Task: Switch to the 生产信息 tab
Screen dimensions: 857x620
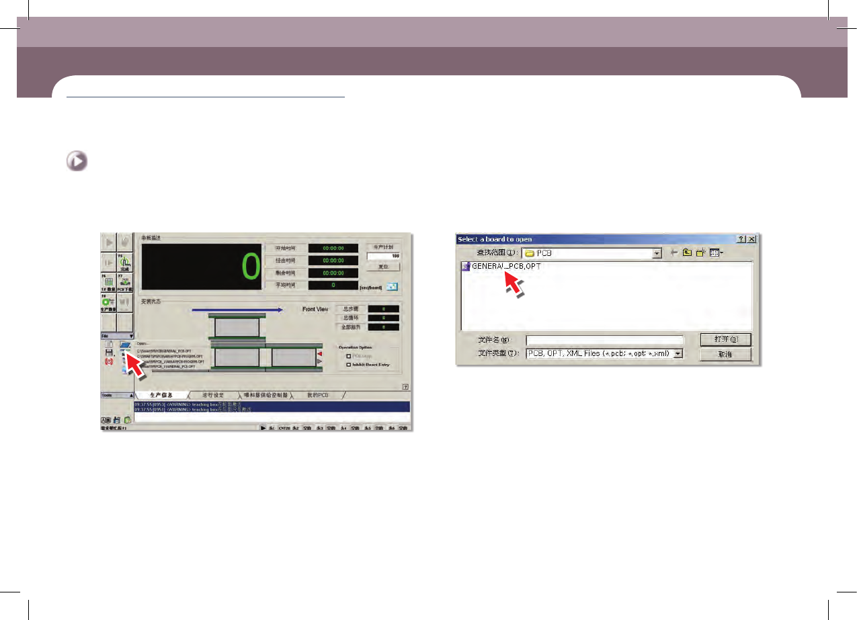Action: (x=160, y=395)
